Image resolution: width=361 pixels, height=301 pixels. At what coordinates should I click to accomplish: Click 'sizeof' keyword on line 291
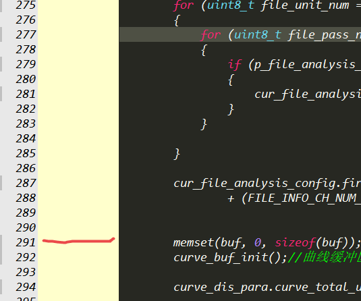pos(295,243)
